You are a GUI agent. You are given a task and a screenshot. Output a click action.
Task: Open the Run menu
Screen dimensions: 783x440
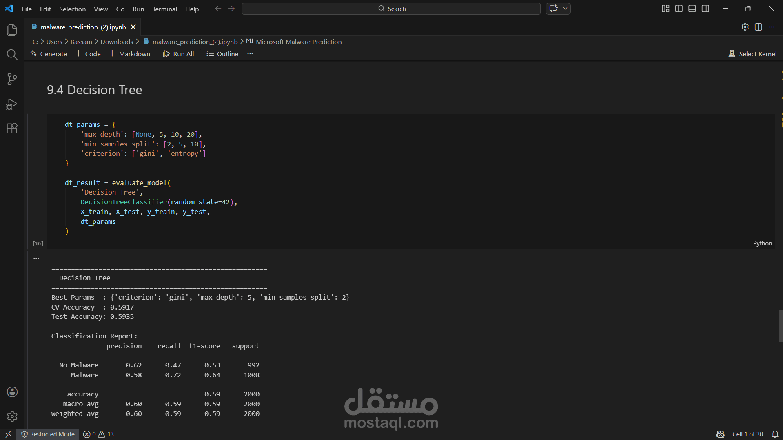(x=138, y=9)
